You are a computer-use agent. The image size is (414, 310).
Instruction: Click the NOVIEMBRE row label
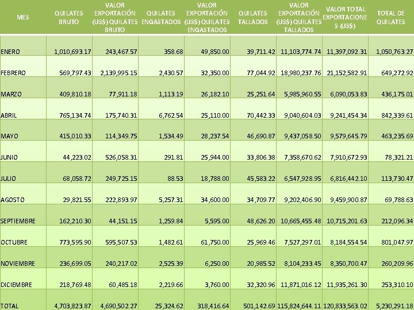tap(18, 263)
